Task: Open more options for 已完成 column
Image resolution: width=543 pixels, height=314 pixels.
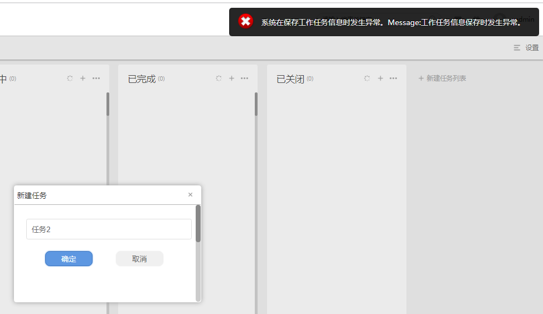Action: [245, 78]
